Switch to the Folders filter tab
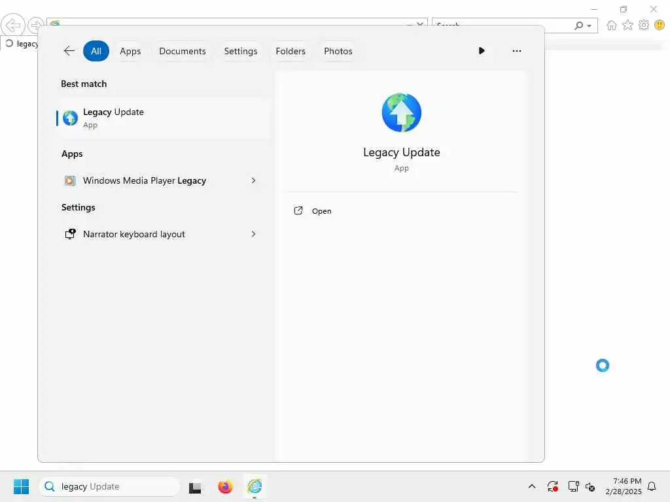 291,51
